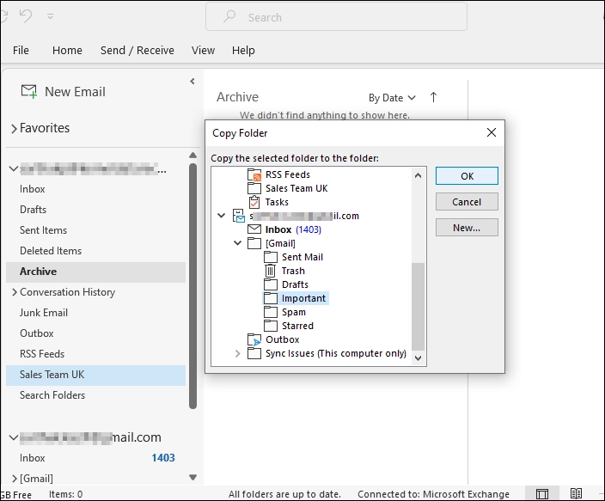Collapse the second mail account ending mail.com
Image resolution: width=605 pixels, height=501 pixels.
click(x=14, y=437)
